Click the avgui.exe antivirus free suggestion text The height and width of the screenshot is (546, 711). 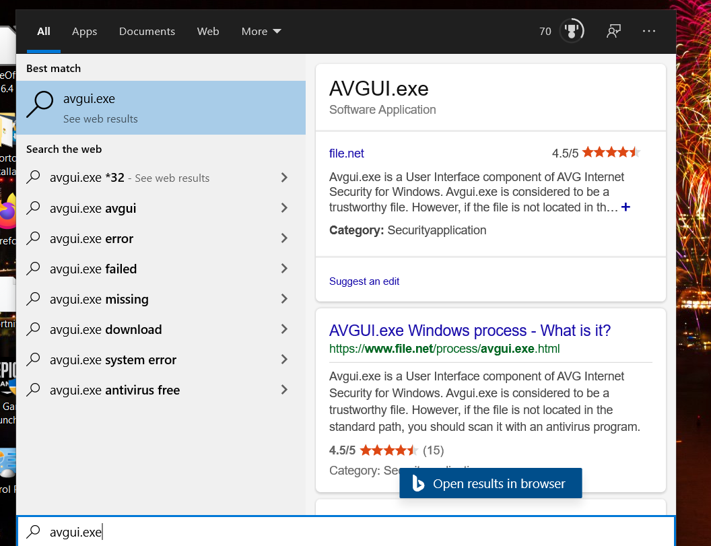(x=114, y=390)
